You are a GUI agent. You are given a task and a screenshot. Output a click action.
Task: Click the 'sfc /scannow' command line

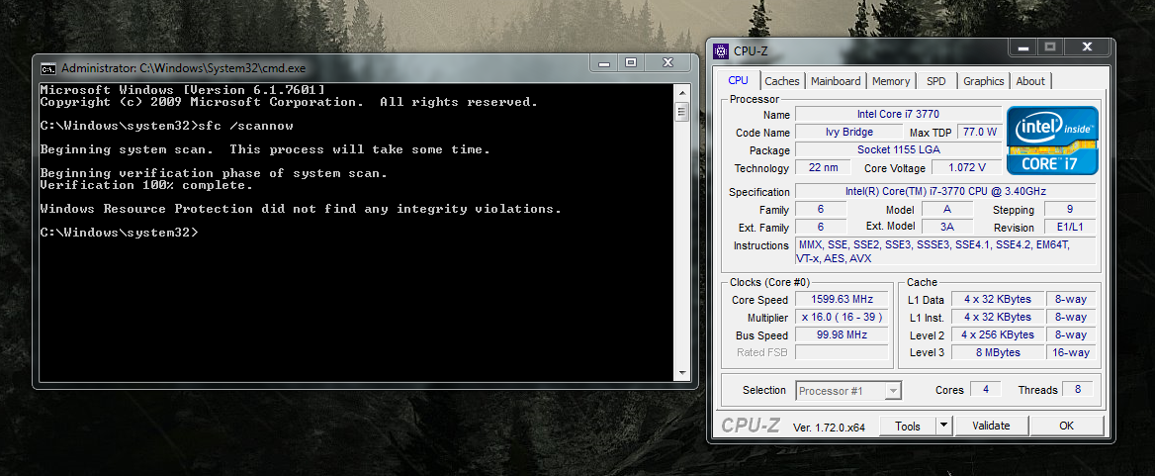[166, 126]
